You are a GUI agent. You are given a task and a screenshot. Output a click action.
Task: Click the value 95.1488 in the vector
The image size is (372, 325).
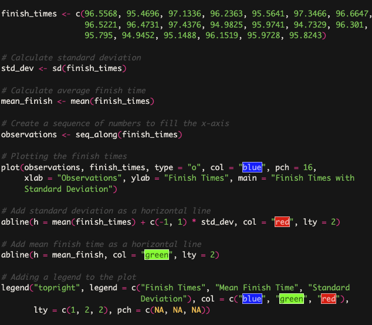pos(180,35)
